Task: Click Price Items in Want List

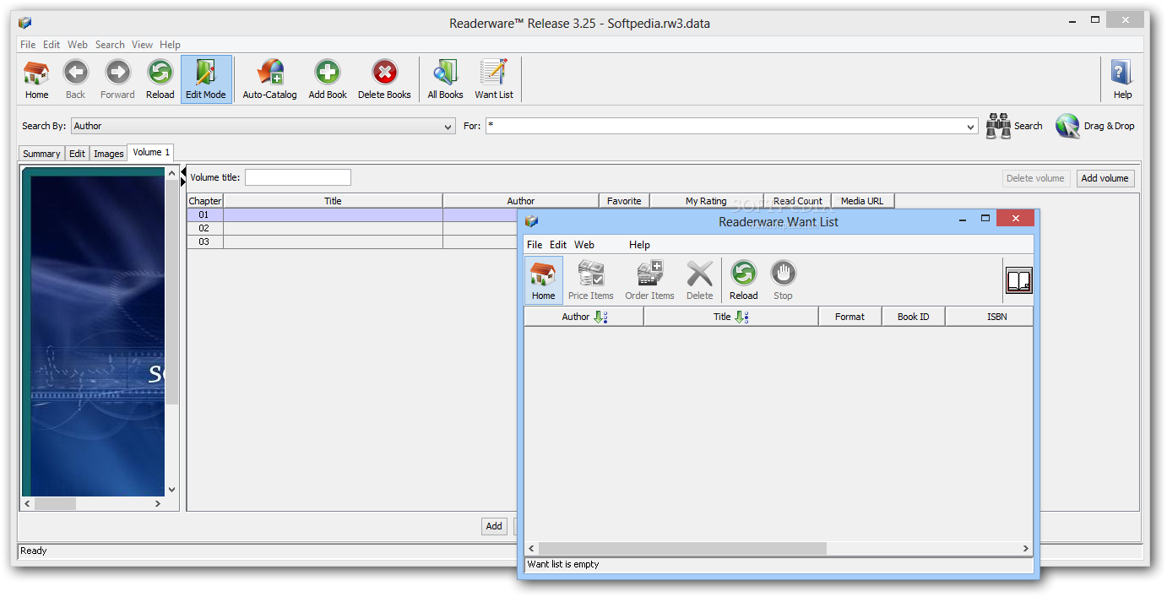Action: [x=591, y=280]
